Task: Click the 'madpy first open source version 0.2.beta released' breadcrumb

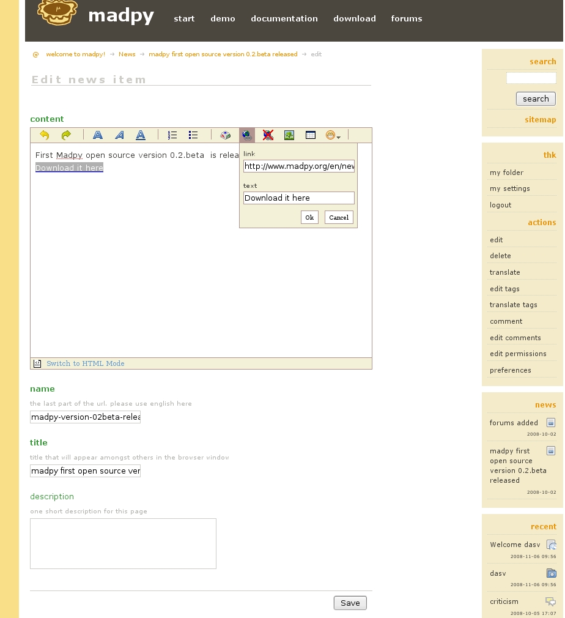Action: (x=223, y=54)
